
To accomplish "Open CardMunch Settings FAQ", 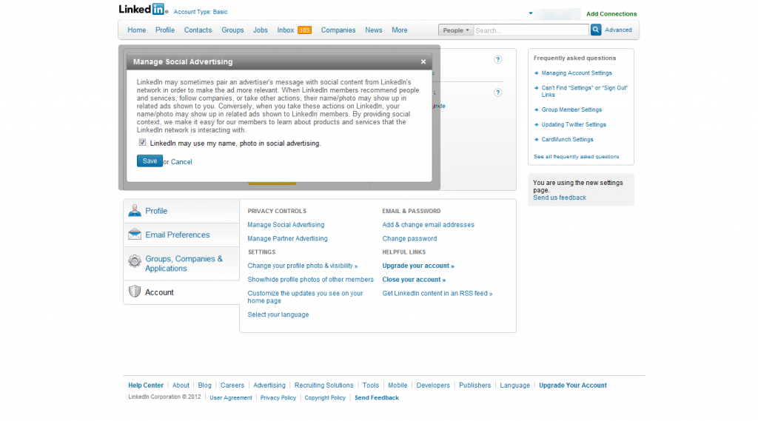I will pos(567,140).
